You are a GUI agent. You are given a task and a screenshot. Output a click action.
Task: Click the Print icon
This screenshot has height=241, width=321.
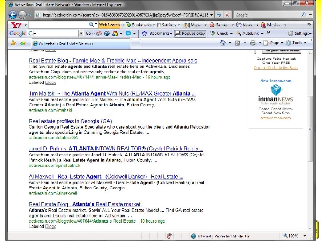coord(253,43)
